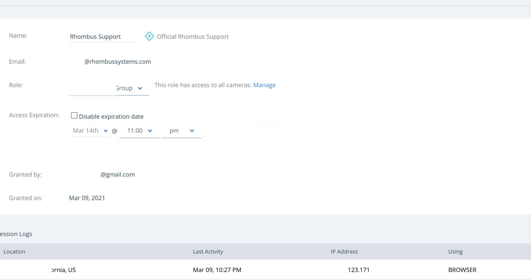This screenshot has height=280, width=531.
Task: Open the 11:00 expiration time dropdown
Action: (x=139, y=131)
